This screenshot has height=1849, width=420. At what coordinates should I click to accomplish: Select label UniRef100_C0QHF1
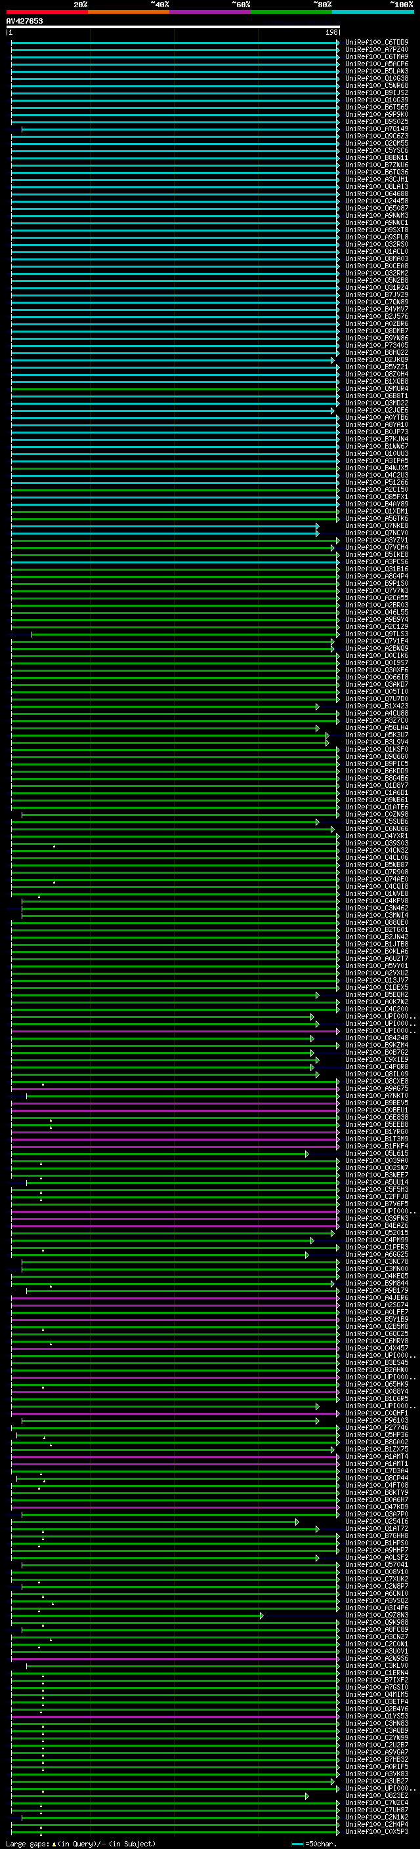click(377, 1413)
